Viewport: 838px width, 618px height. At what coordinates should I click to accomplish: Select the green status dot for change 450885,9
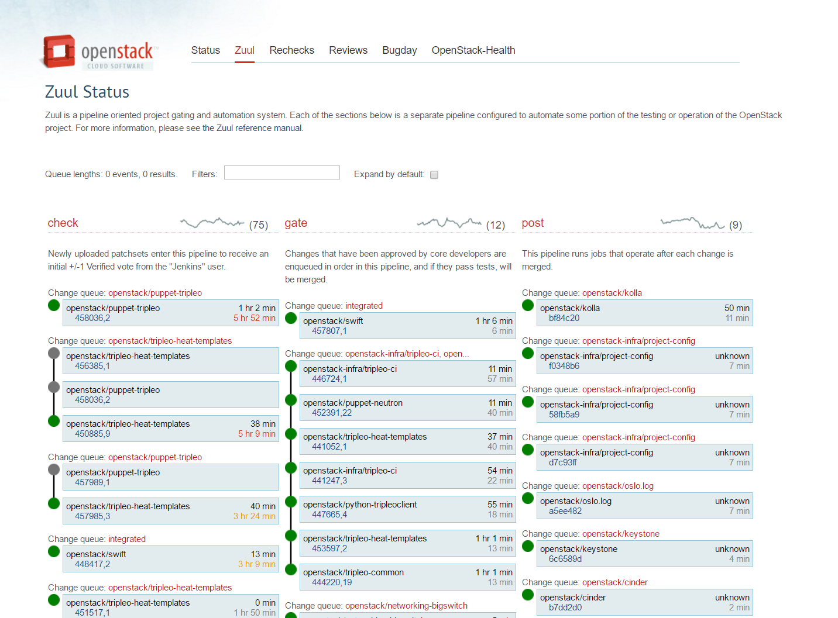click(54, 421)
